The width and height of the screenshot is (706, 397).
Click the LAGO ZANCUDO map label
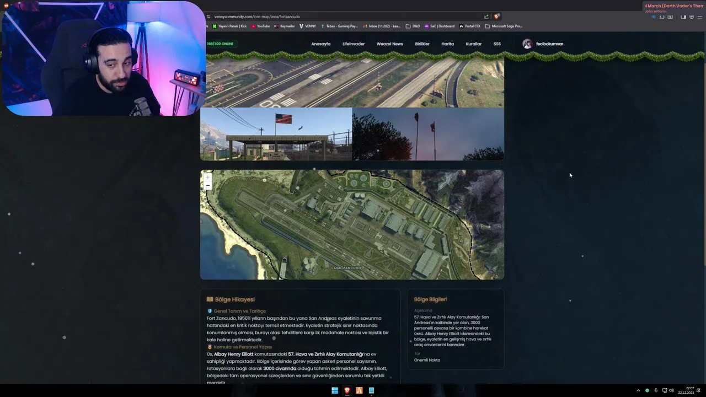click(x=346, y=268)
